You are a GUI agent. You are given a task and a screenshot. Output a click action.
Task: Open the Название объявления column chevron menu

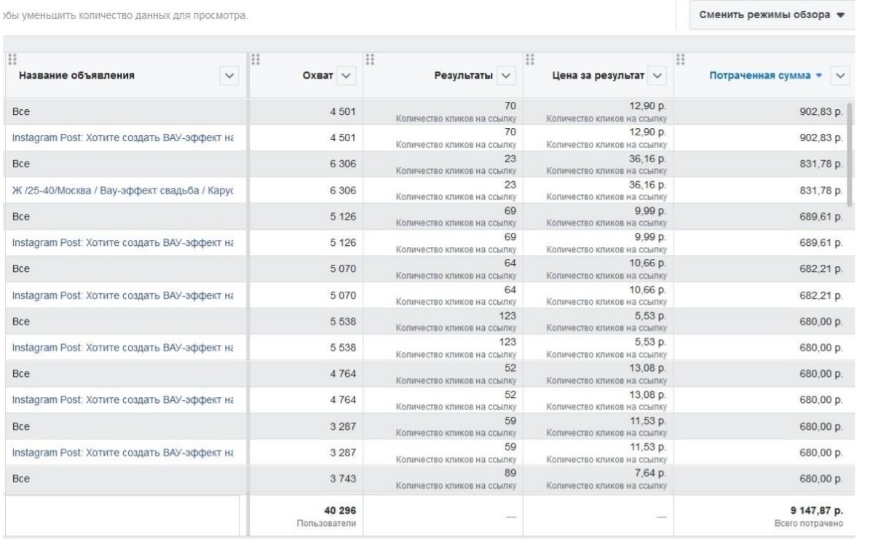pyautogui.click(x=231, y=74)
